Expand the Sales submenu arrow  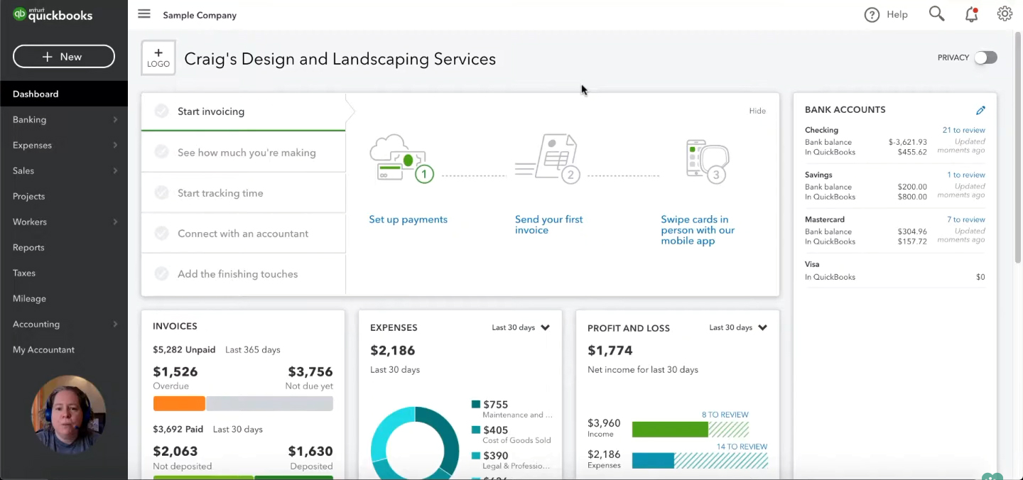click(x=115, y=171)
